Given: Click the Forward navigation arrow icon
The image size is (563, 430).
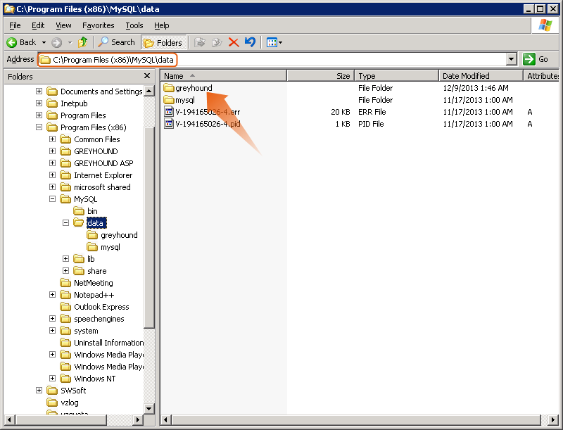Looking at the screenshot, I should 56,42.
